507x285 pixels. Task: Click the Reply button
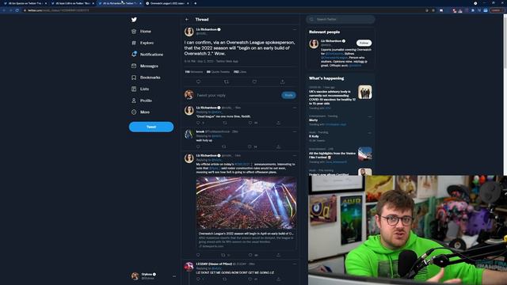coord(288,95)
